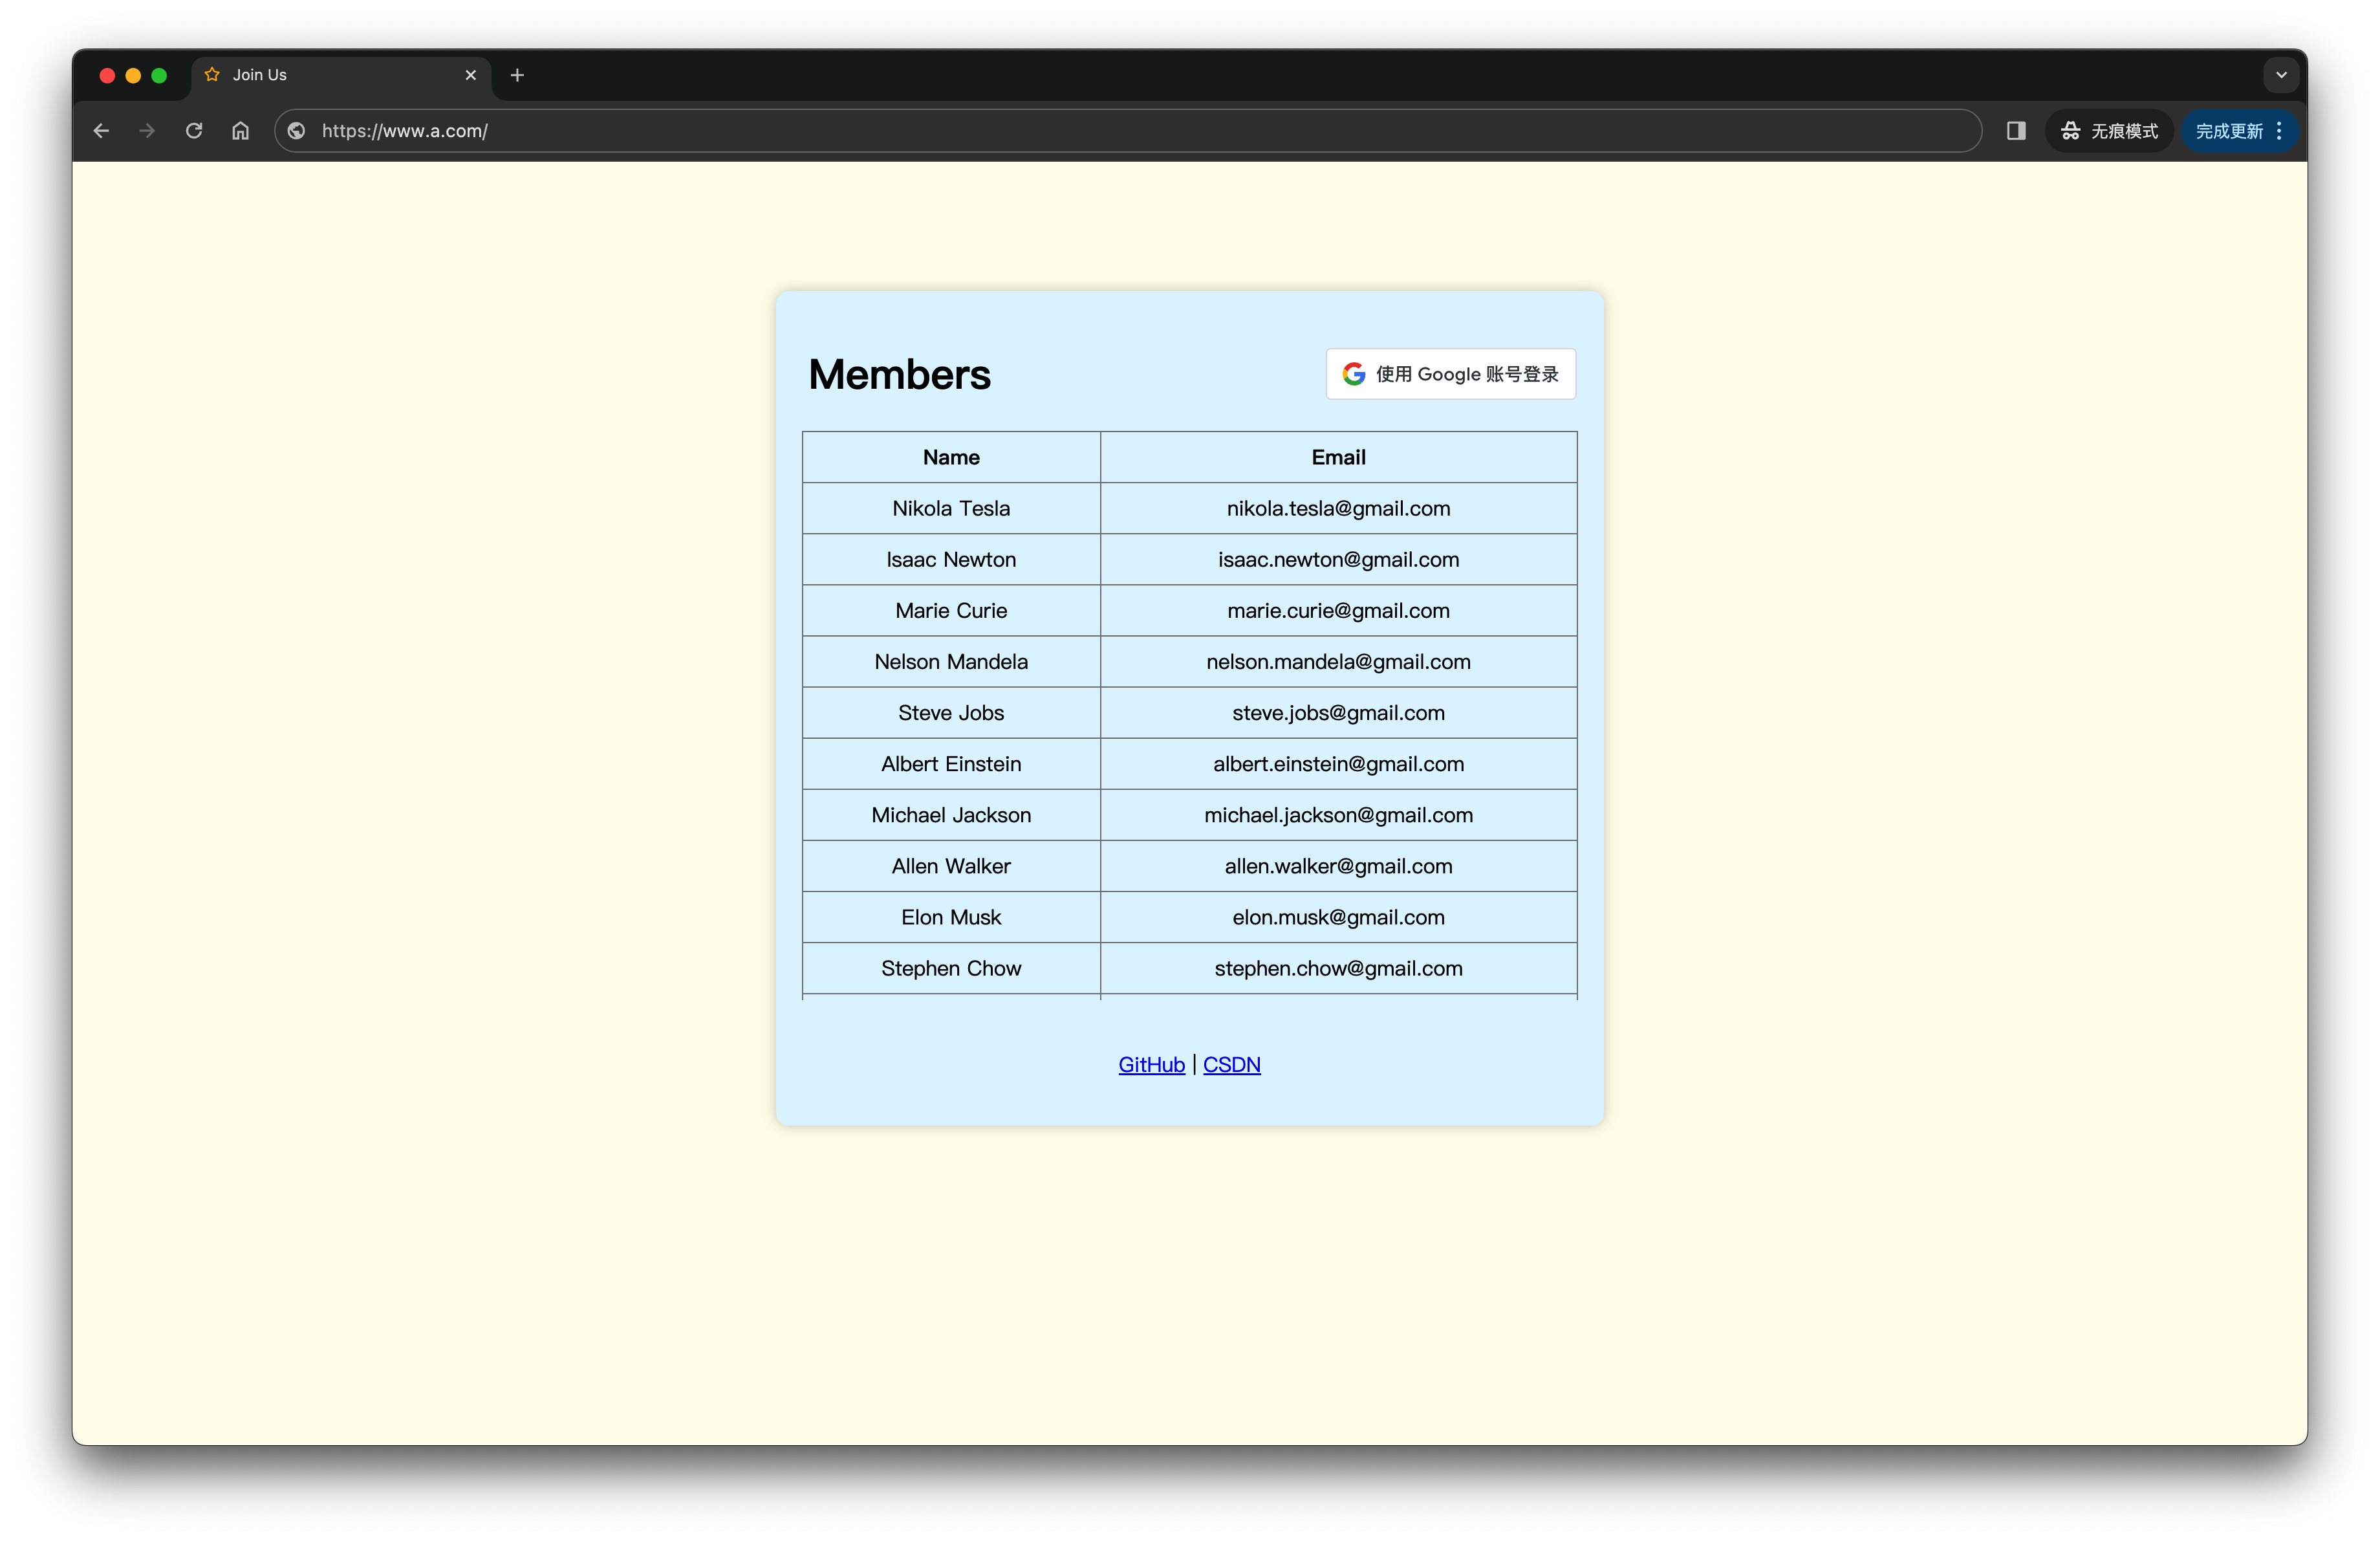Viewport: 2380px width, 1541px height.
Task: Click the incognito mode indicator
Action: [x=2109, y=131]
